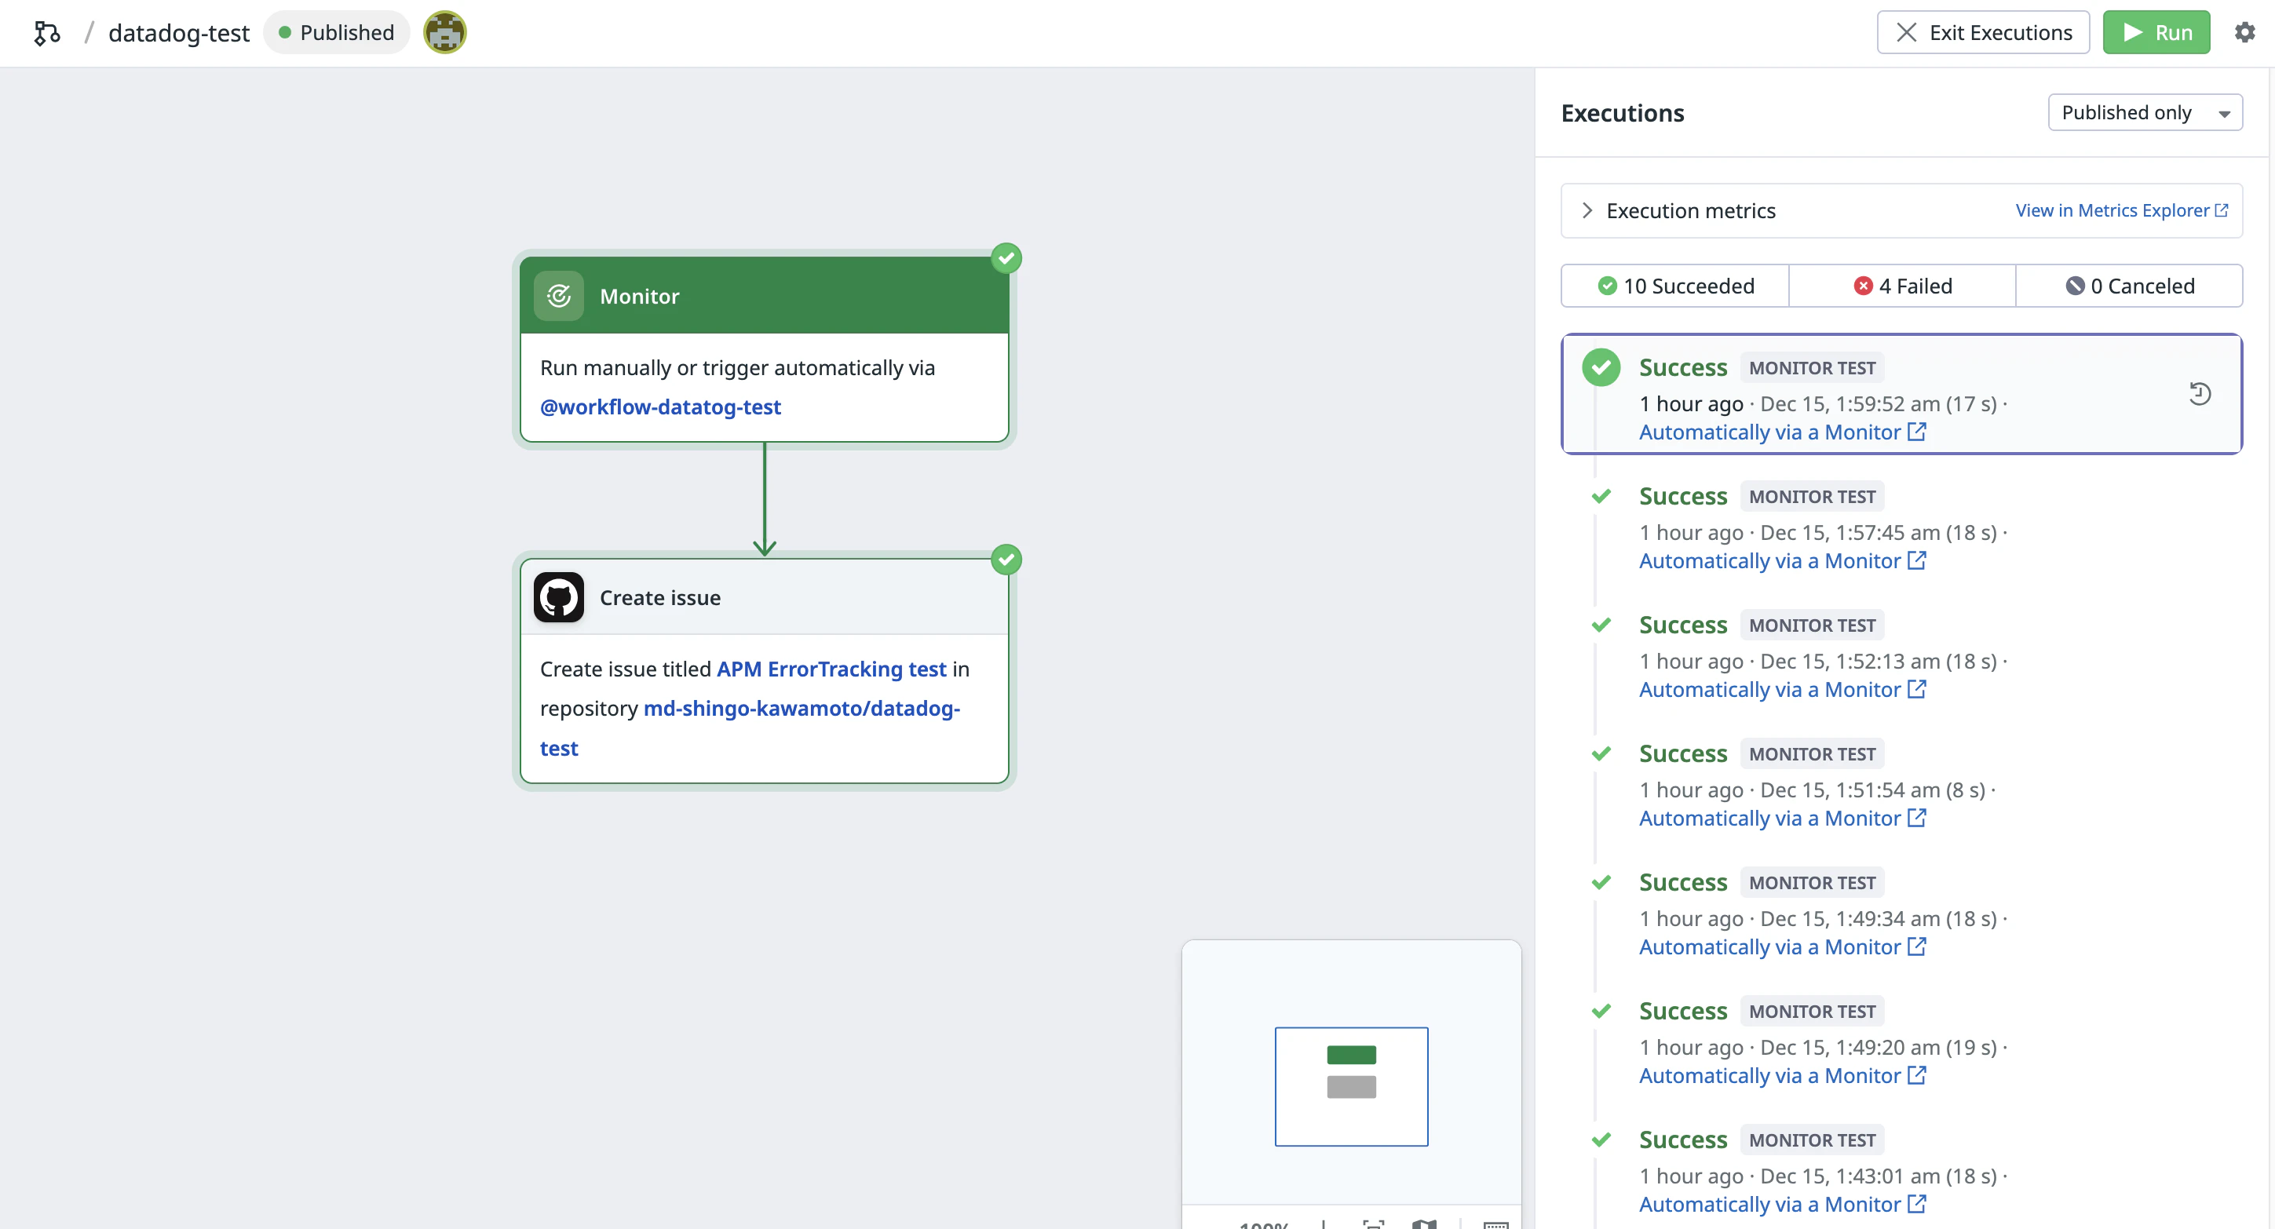Click the GitHub icon in Create issue step
Image resolution: width=2275 pixels, height=1229 pixels.
click(558, 598)
